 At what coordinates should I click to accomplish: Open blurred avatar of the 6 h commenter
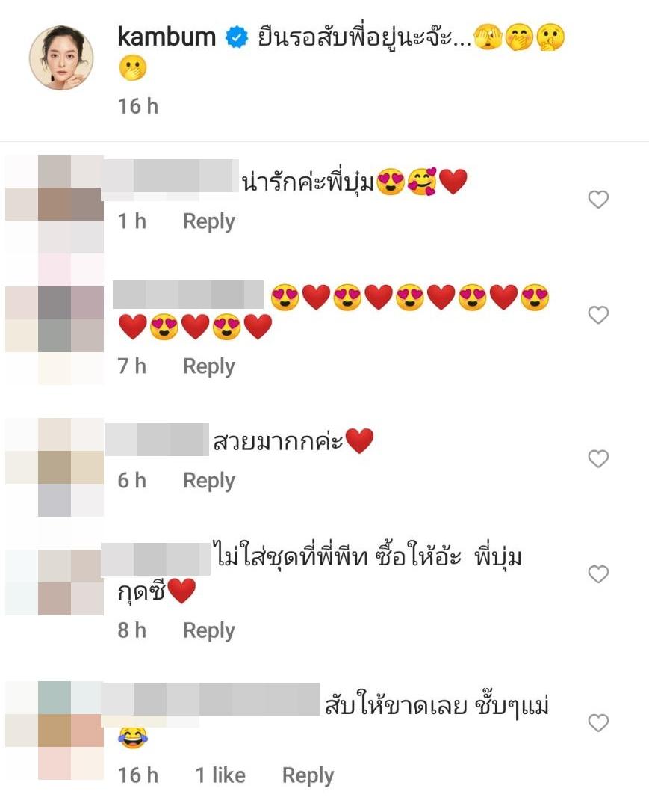pos(55,467)
